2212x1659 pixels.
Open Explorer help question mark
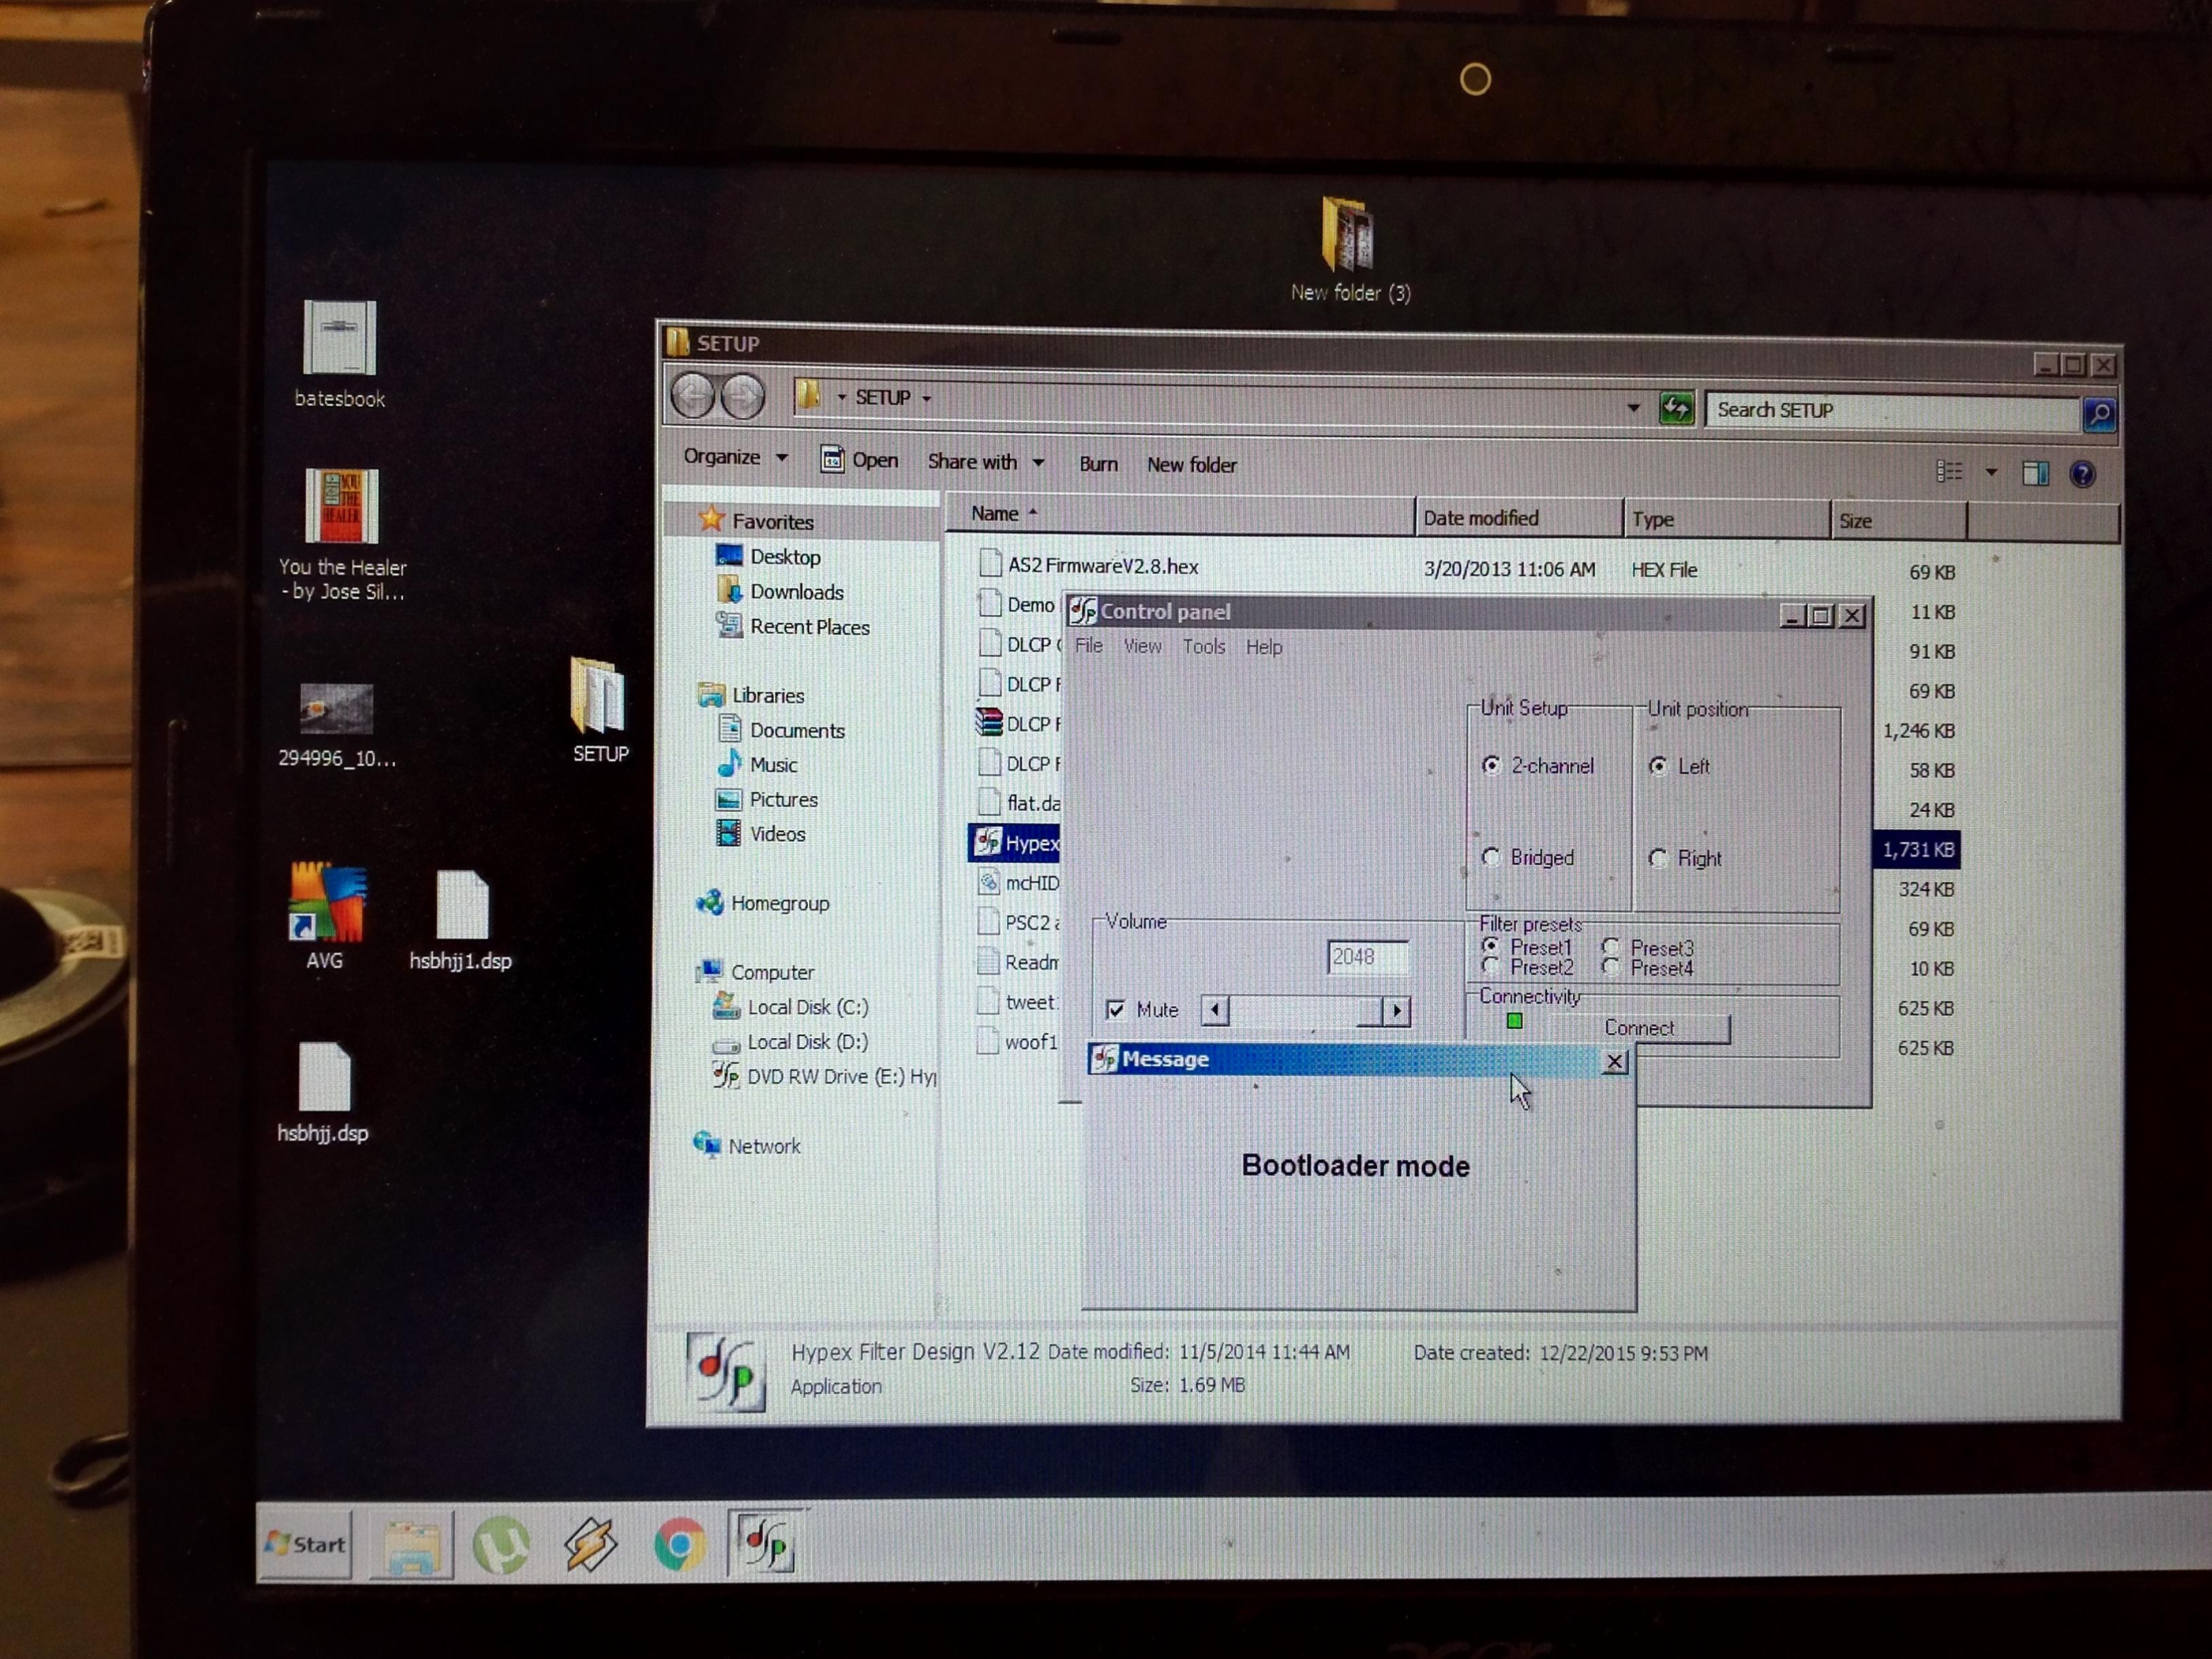(x=2083, y=474)
